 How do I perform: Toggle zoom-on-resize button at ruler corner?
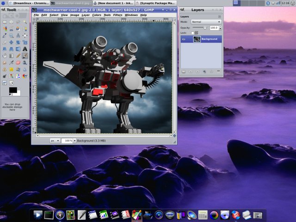pyautogui.click(x=175, y=19)
